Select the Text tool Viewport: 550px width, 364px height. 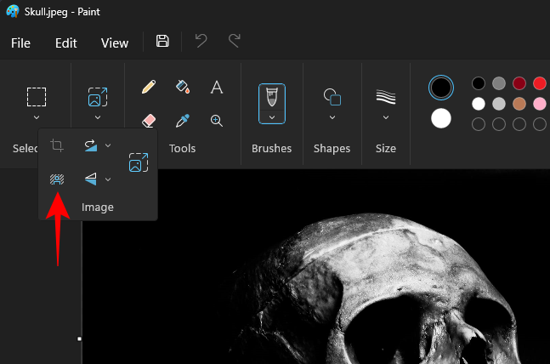pyautogui.click(x=217, y=87)
